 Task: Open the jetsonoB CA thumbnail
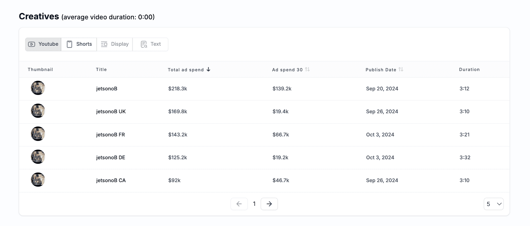[38, 180]
